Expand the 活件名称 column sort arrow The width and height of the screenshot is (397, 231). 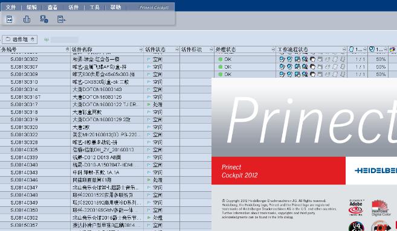click(x=141, y=49)
